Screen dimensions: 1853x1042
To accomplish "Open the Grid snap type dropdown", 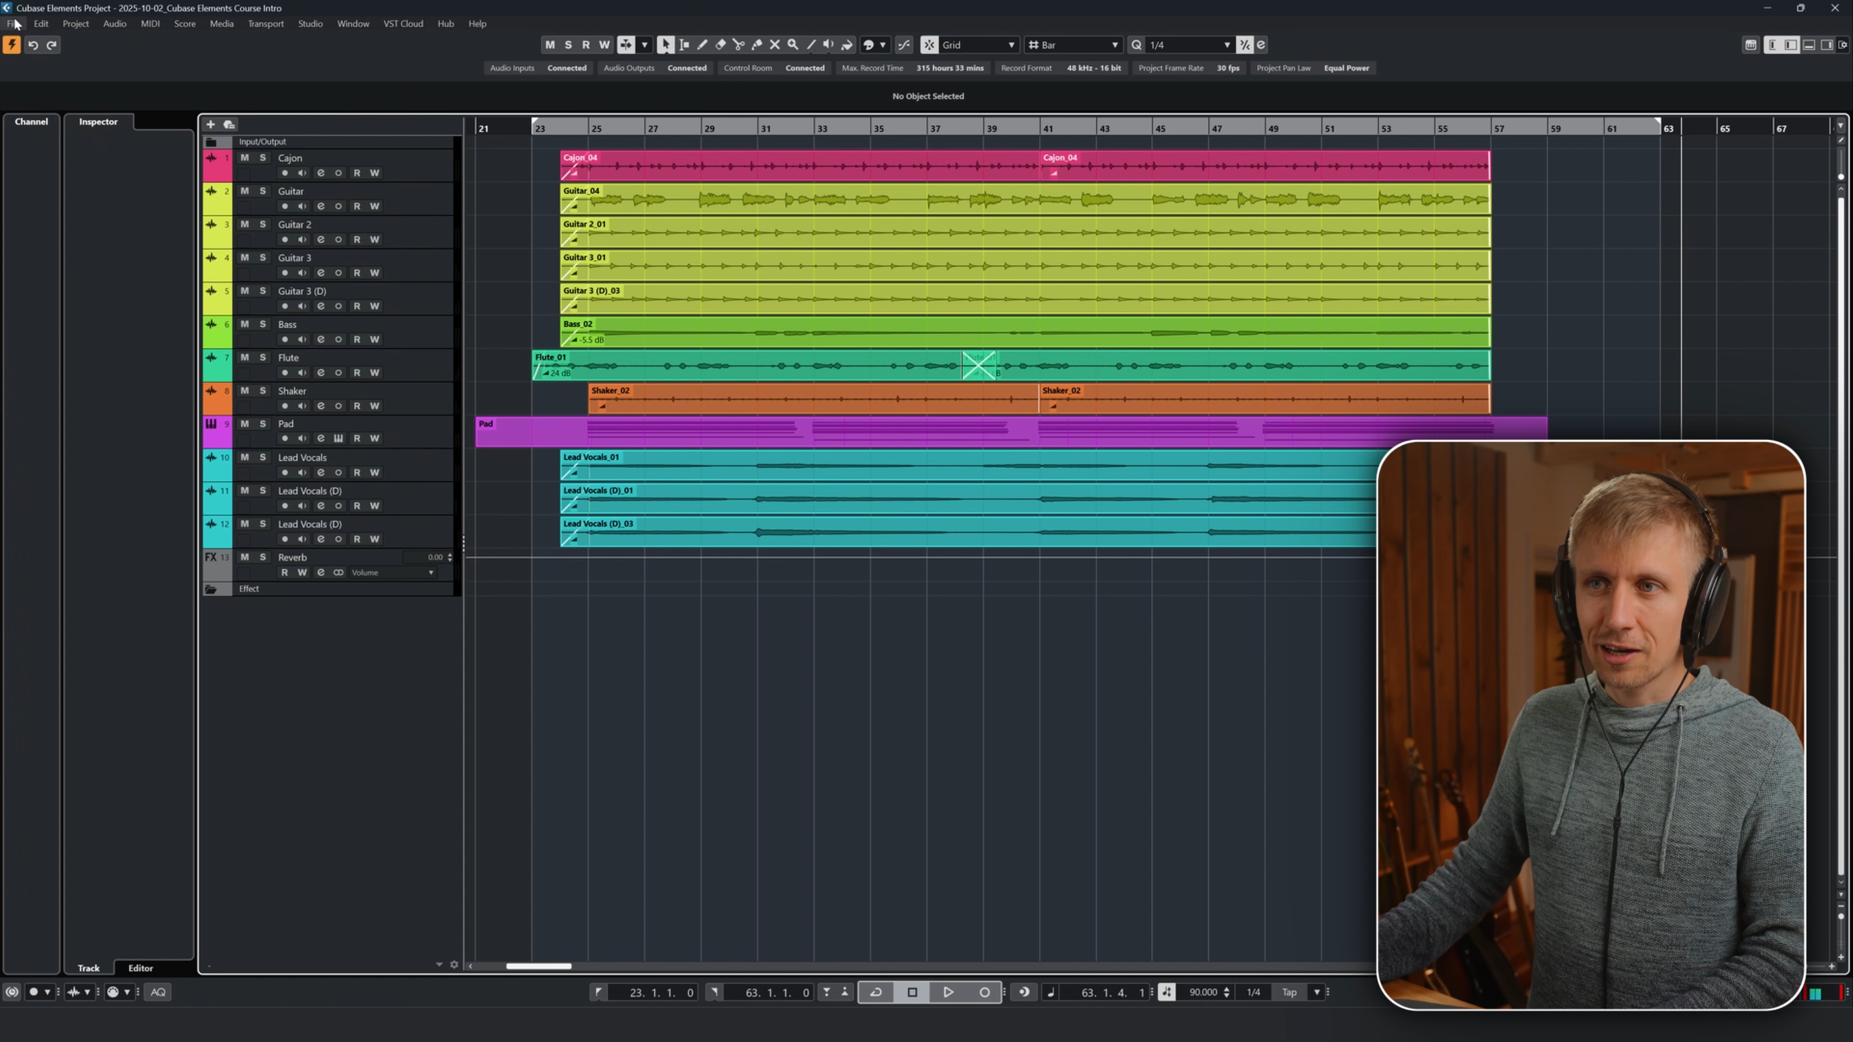I will (978, 44).
